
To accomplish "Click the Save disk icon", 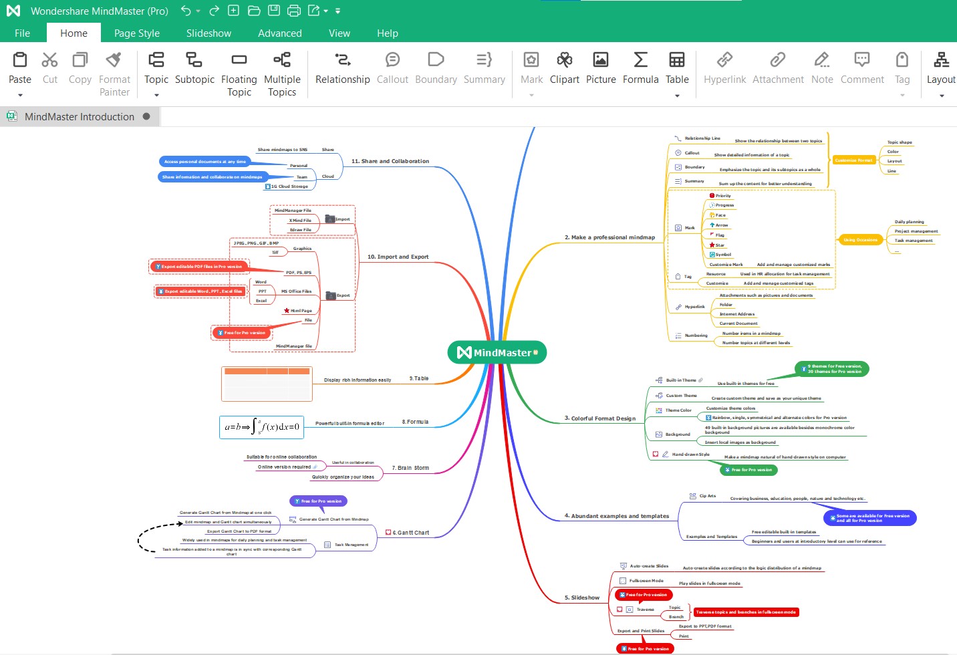I will (274, 11).
